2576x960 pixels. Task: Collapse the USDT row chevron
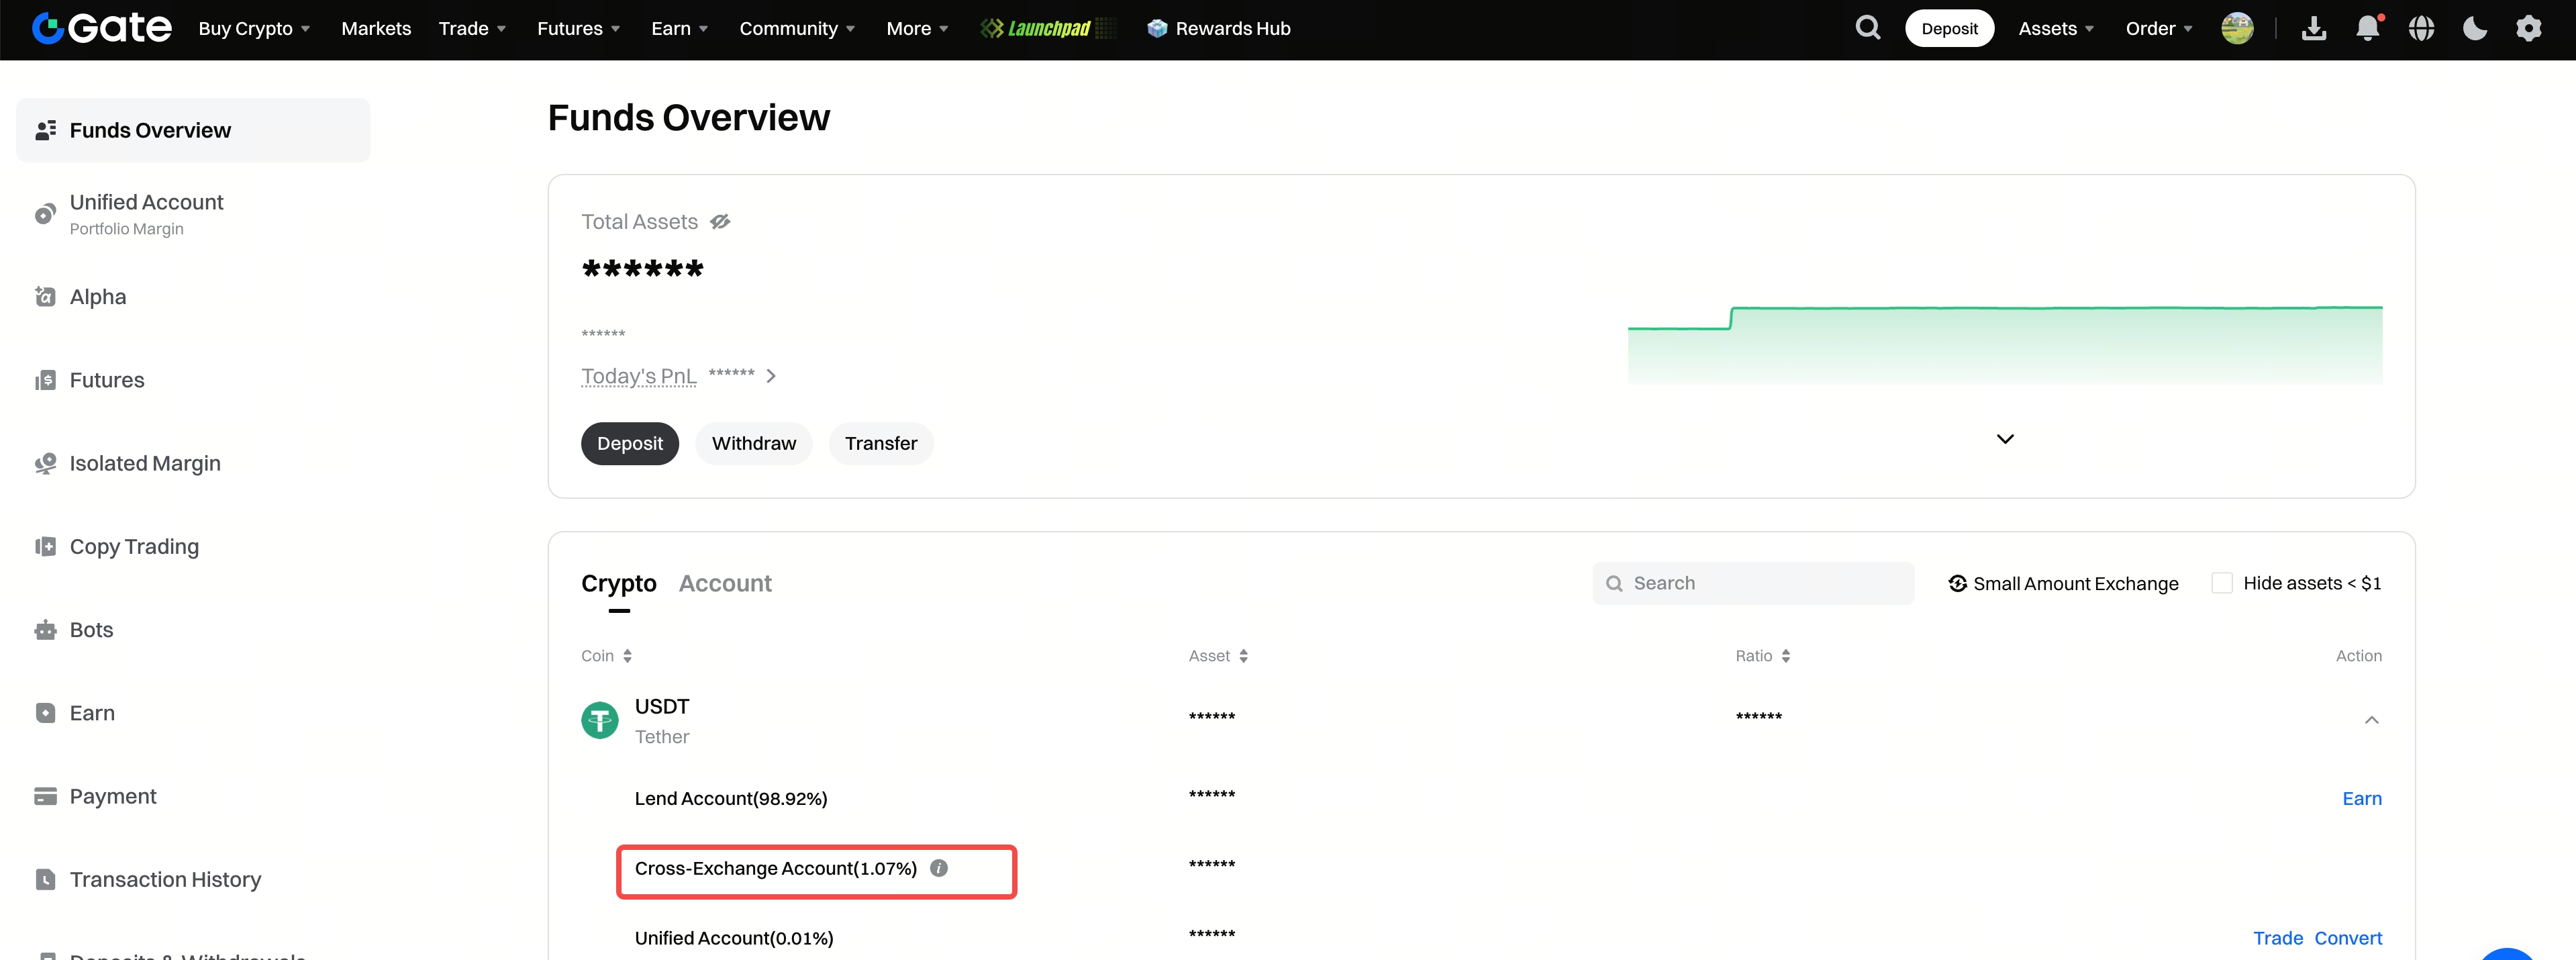click(x=2371, y=720)
